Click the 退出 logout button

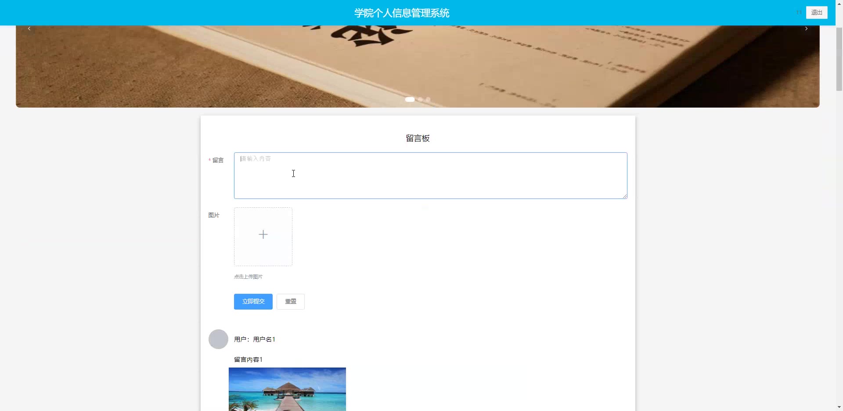point(817,12)
